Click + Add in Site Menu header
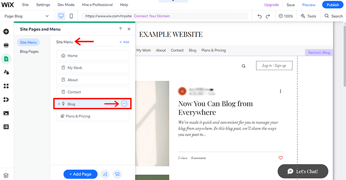Screen dimensions: 346x180 pos(124,42)
